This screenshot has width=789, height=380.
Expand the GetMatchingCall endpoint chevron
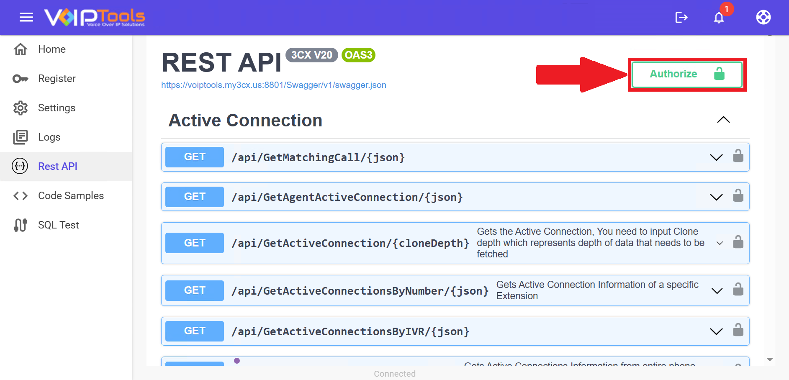(716, 157)
